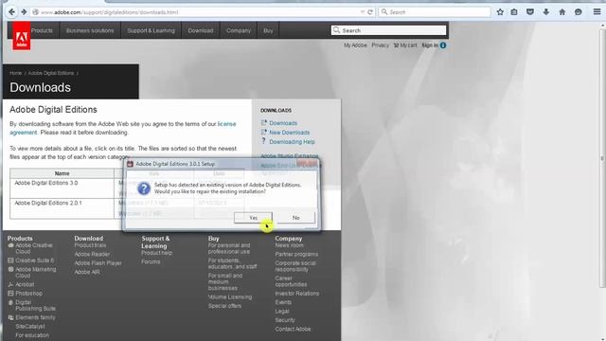Open Creative Suite 6 footer link

pyautogui.click(x=34, y=260)
